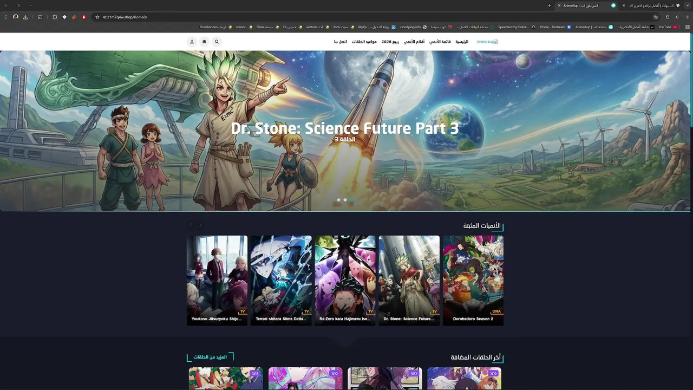Open the browser three-dot menu
The width and height of the screenshot is (693, 390).
tap(6, 17)
